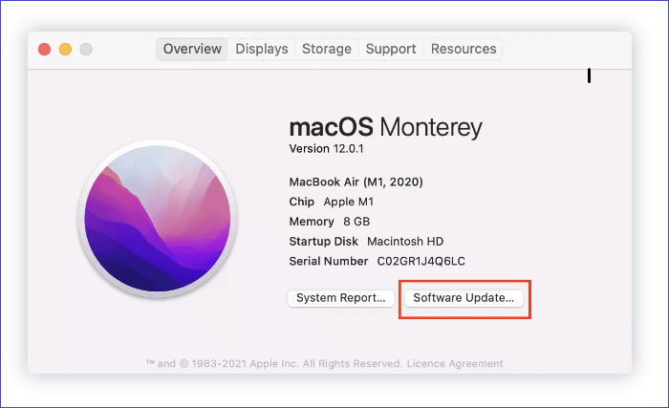
Task: Click the Chip Apple M1 line
Action: [x=330, y=202]
